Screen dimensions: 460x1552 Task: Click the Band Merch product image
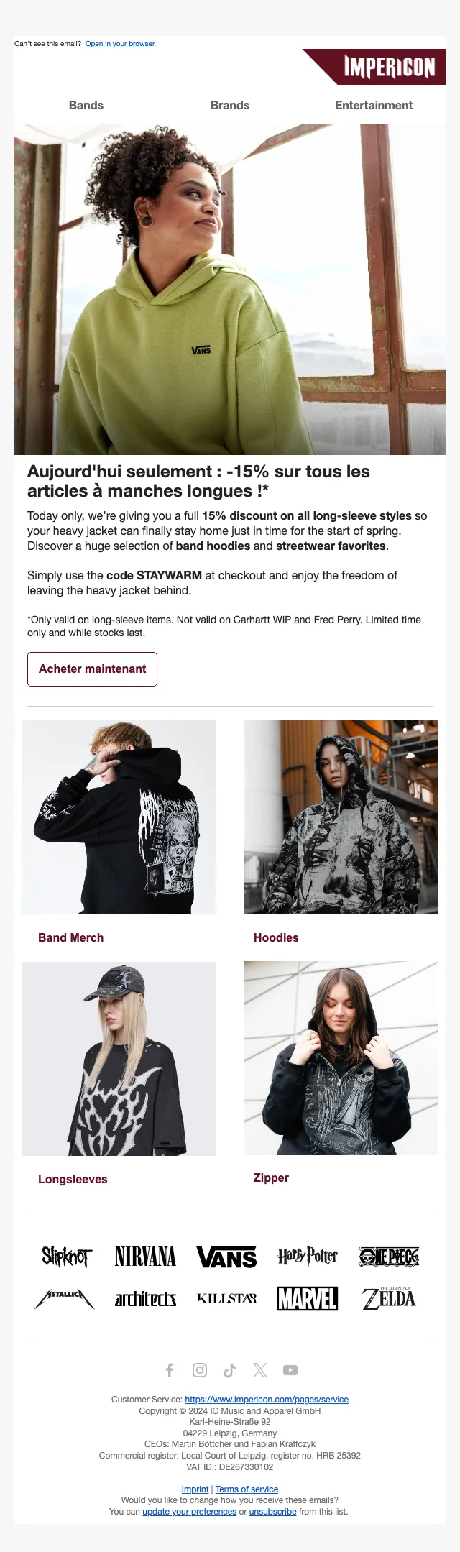pos(119,817)
